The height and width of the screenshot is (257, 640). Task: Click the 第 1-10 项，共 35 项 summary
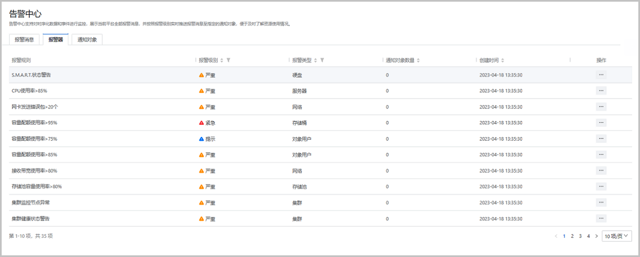point(31,236)
